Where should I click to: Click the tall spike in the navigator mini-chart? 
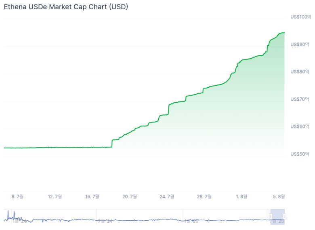[8, 213]
